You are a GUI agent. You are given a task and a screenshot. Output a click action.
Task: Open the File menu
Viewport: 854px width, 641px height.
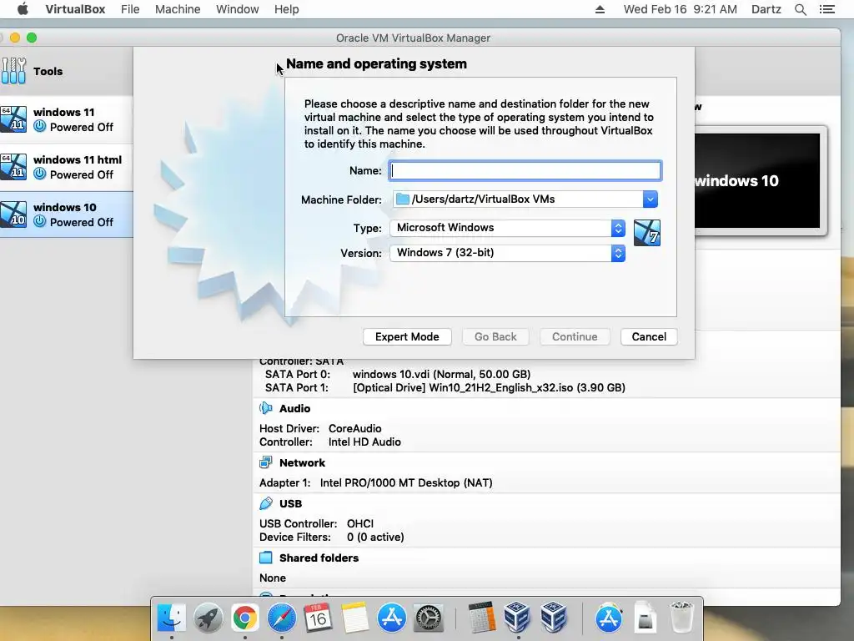click(x=130, y=9)
